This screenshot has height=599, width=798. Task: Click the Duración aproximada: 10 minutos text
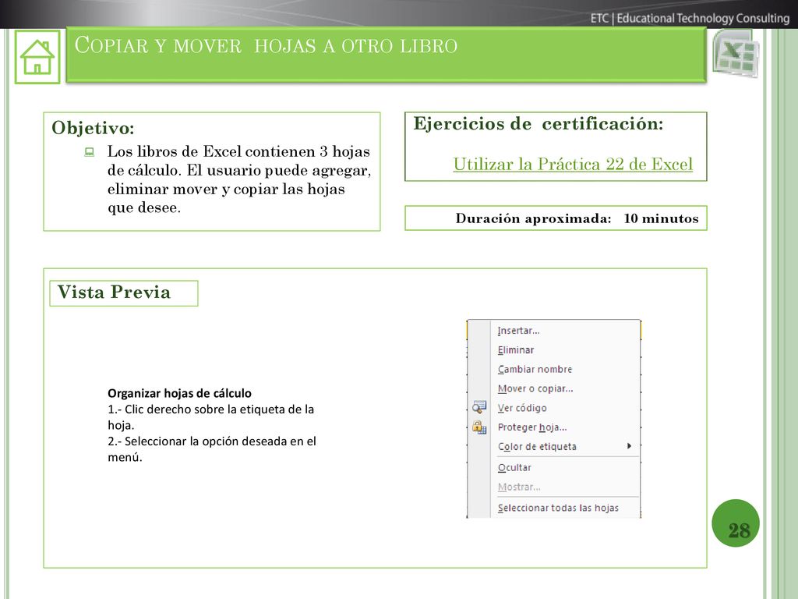point(577,218)
